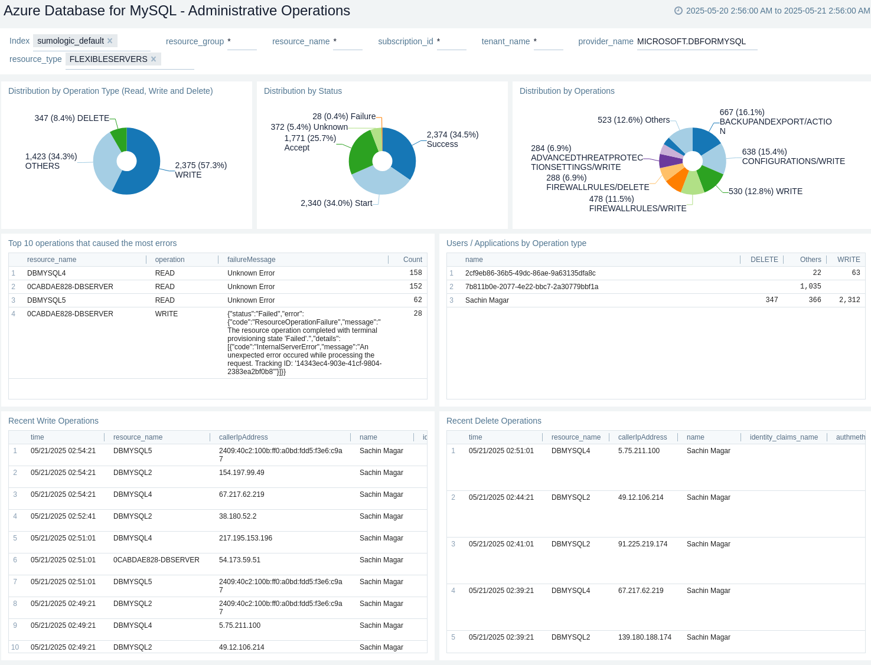Select the Start slice in Status pie

pos(381,182)
